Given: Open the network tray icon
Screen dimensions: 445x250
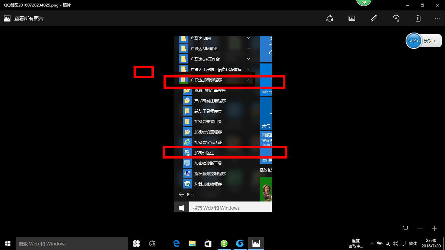Looking at the screenshot, I should tap(388, 243).
